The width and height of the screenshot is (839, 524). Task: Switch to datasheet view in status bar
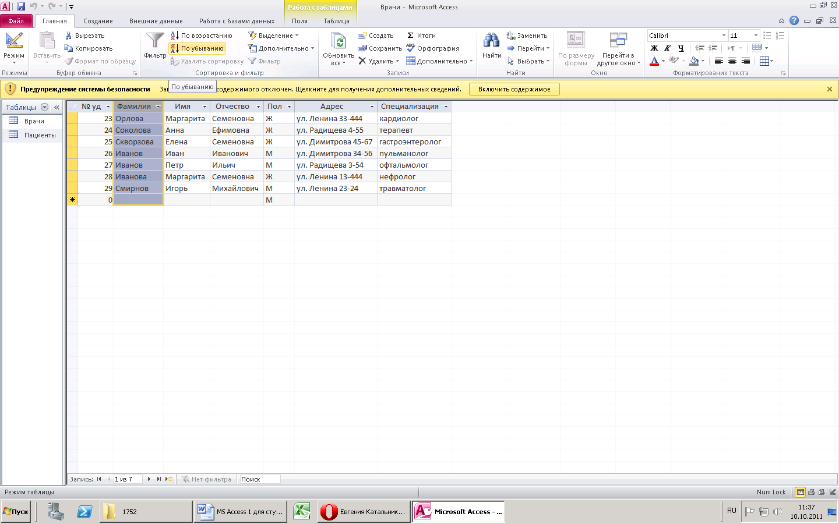coord(801,492)
